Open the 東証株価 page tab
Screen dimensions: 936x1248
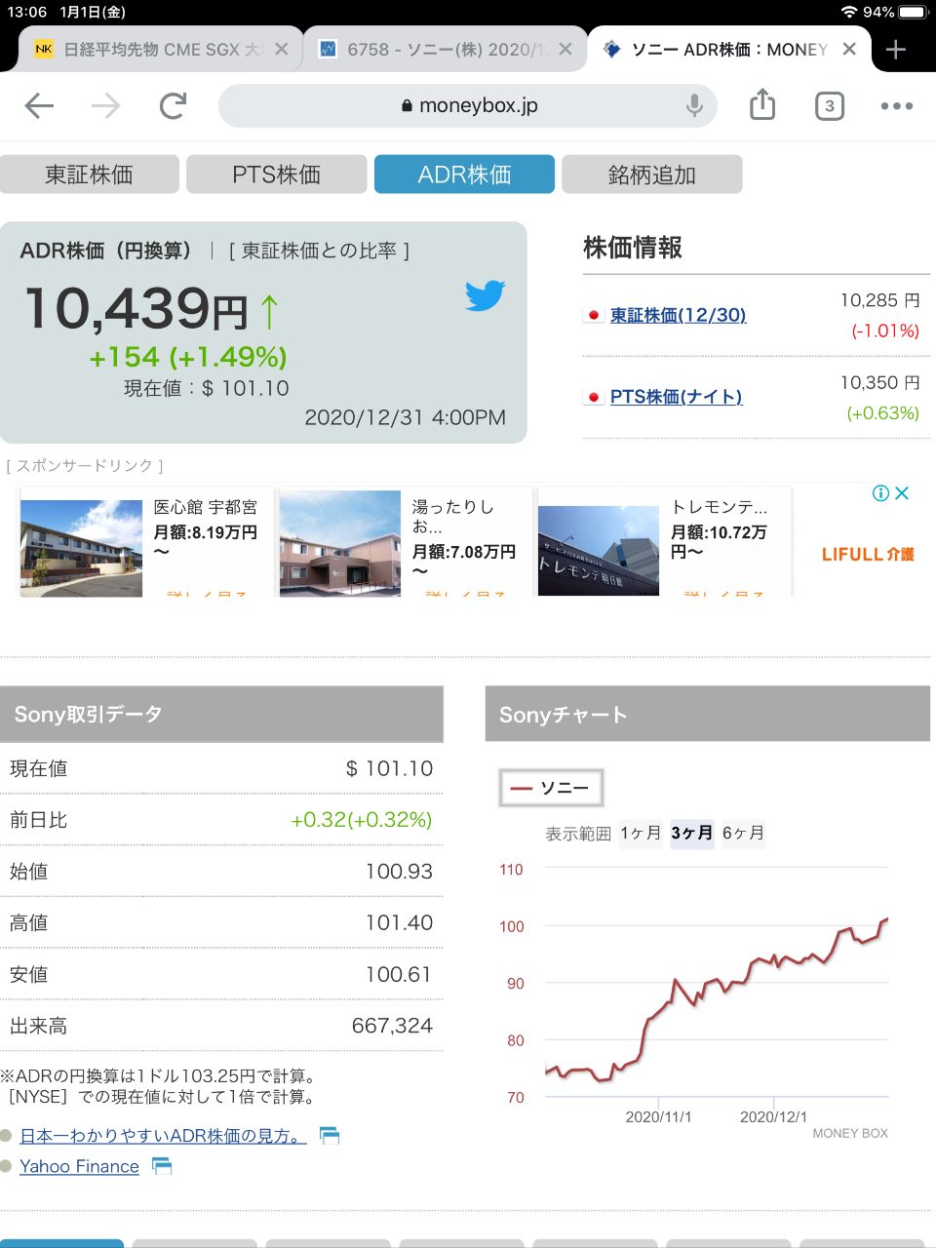pyautogui.click(x=90, y=175)
